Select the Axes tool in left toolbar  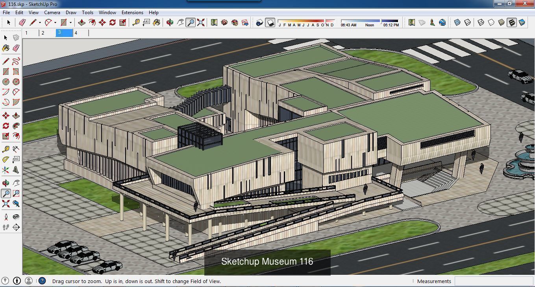[x=6, y=170]
